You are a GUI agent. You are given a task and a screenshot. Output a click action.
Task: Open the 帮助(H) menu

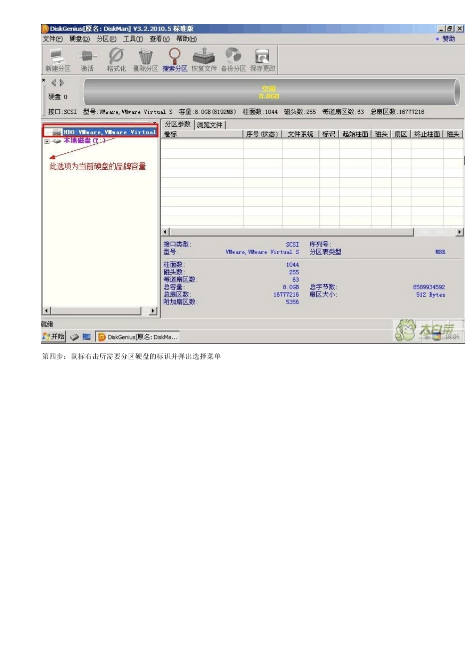coord(186,39)
